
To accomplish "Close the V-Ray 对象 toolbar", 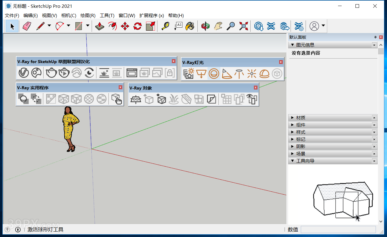I will click(256, 88).
